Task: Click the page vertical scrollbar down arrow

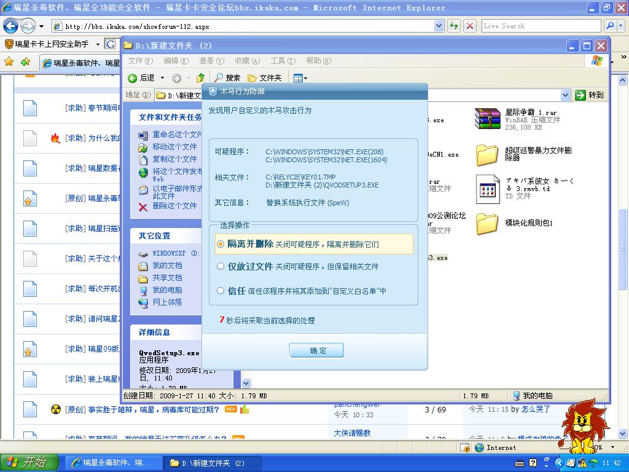Action: click(x=622, y=433)
